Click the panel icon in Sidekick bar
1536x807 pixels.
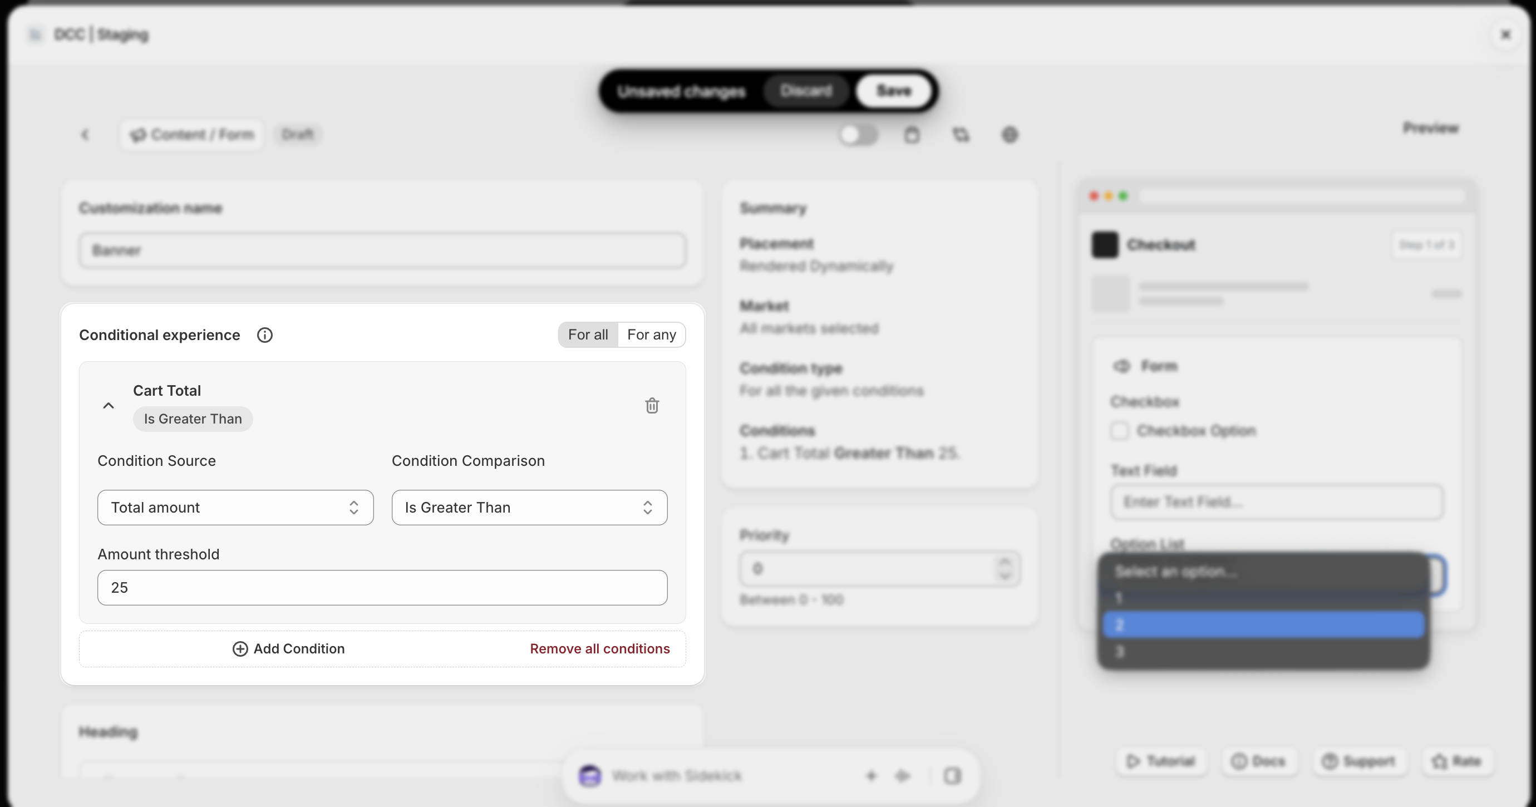952,776
